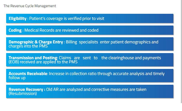Viewport: 182px width, 111px height.
Task: Select the Demographic & Charge Entry banner
Action: (x=90, y=44)
